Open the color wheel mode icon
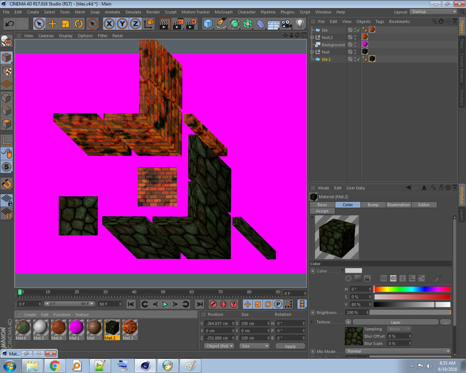The width and height of the screenshot is (466, 373). 348,278
